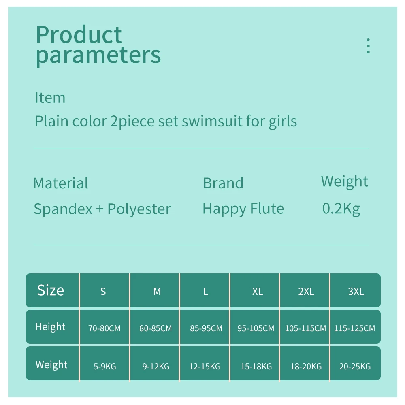The image size is (405, 405).
Task: Click the Height row label
Action: [x=50, y=326]
